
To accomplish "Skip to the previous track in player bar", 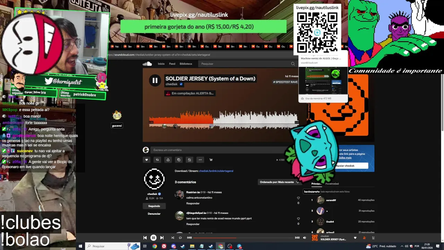I will [145, 238].
